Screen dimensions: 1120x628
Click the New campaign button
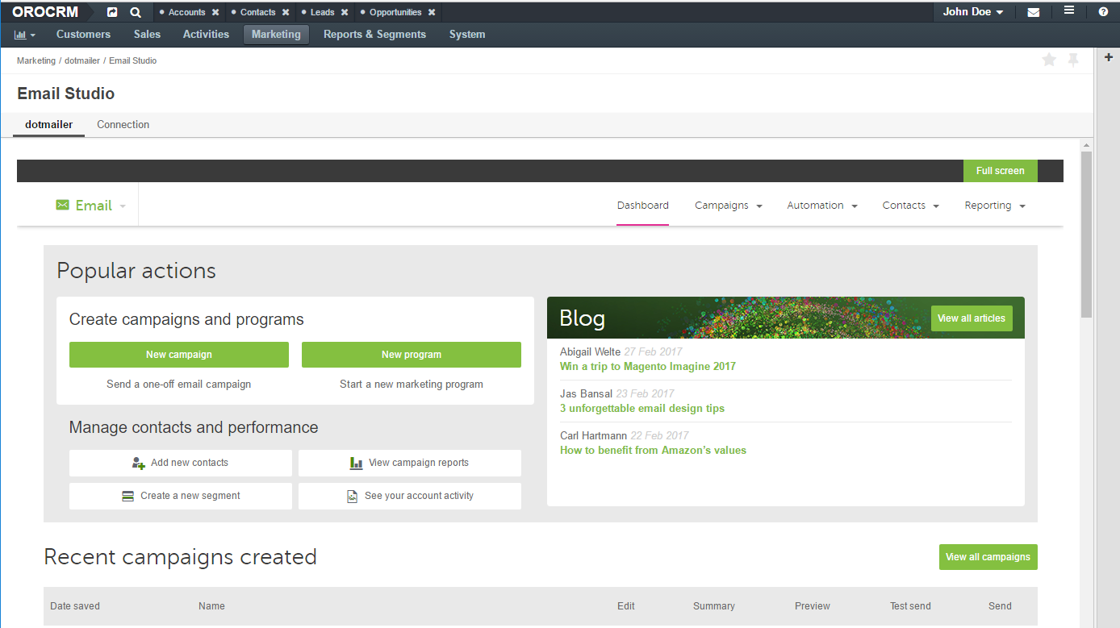click(x=179, y=355)
